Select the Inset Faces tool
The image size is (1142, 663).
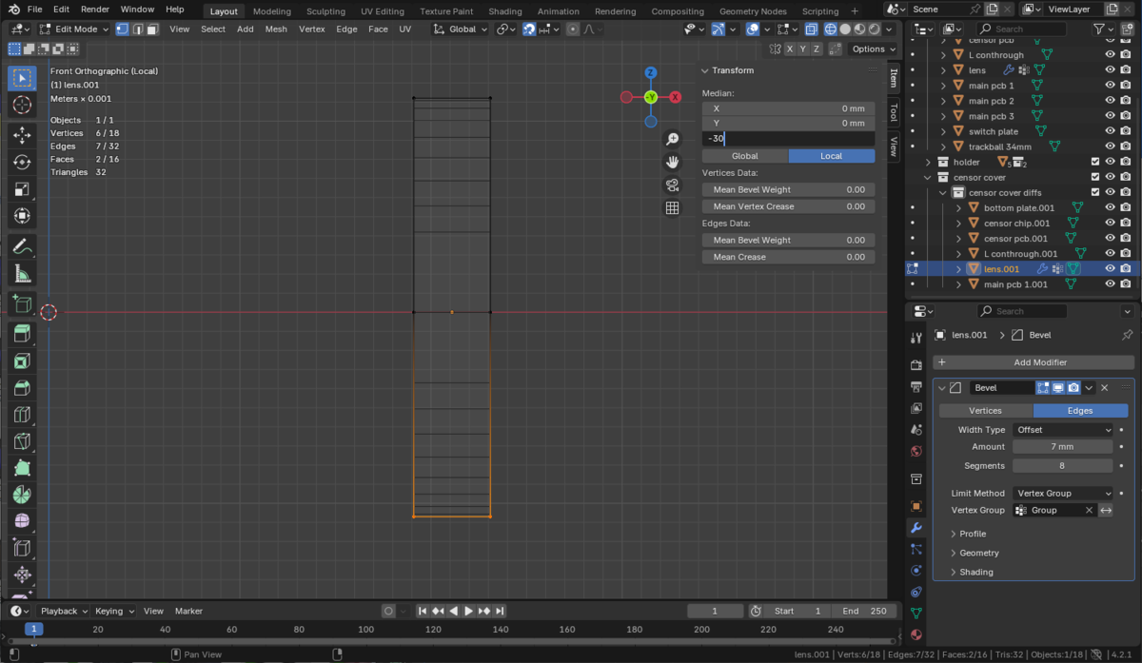tap(21, 361)
